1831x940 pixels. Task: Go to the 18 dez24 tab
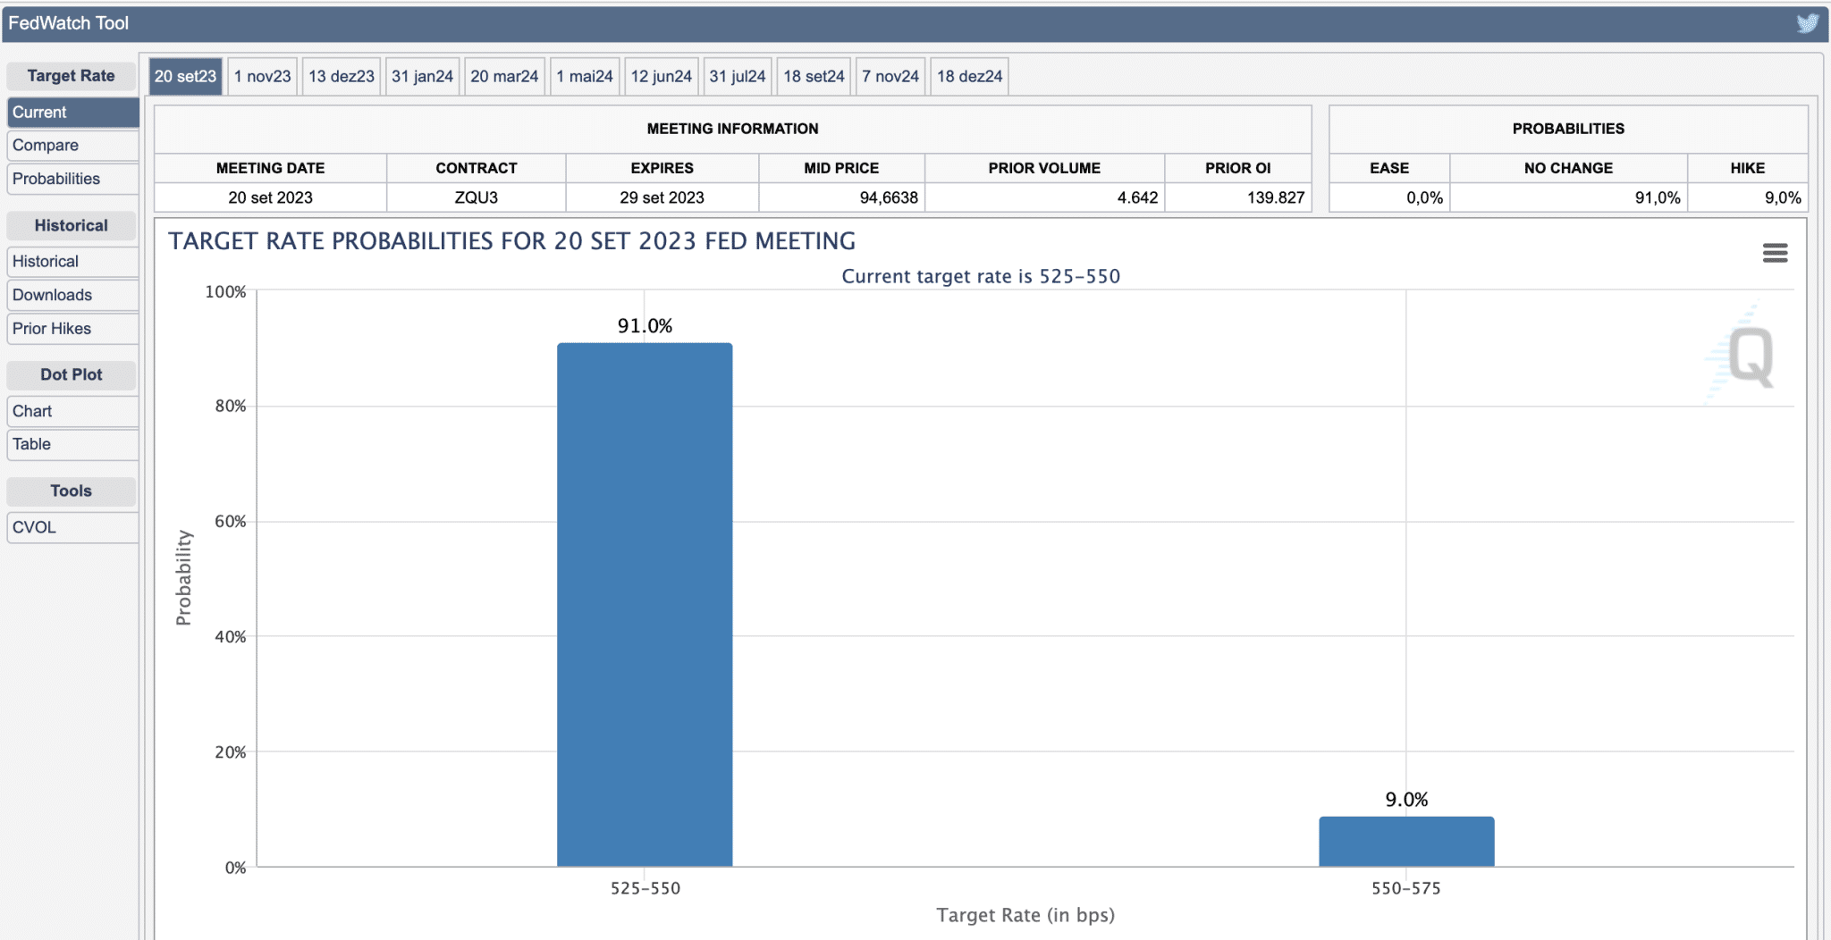click(x=969, y=76)
